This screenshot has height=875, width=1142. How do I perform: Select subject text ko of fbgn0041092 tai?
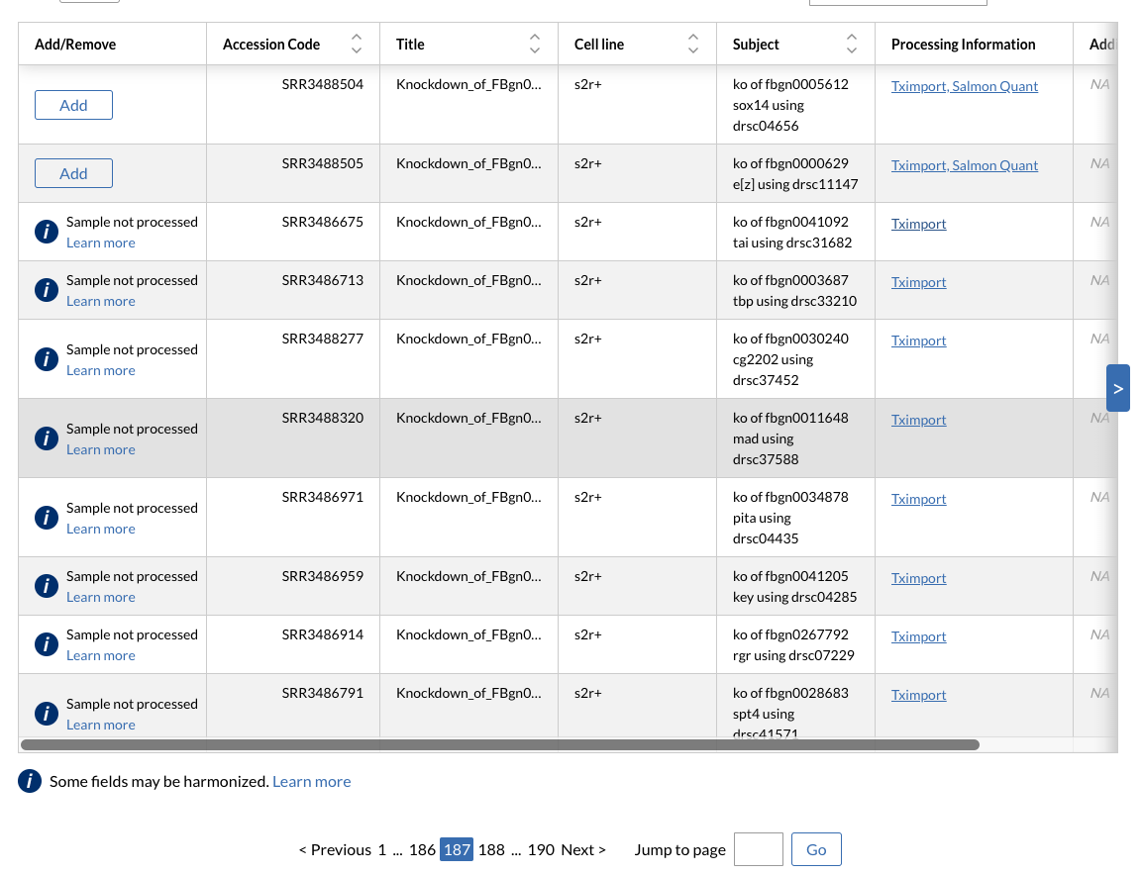(791, 233)
